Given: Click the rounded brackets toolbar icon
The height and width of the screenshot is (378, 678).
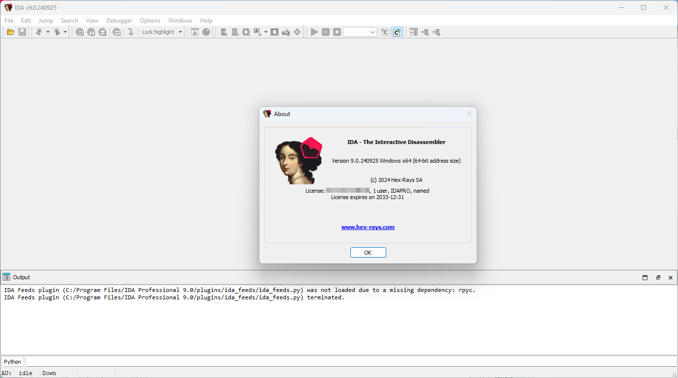Looking at the screenshot, I should [x=246, y=32].
